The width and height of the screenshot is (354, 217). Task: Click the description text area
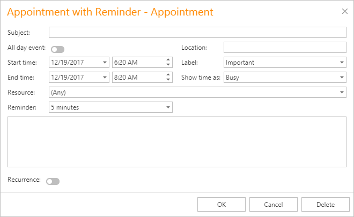point(177,142)
